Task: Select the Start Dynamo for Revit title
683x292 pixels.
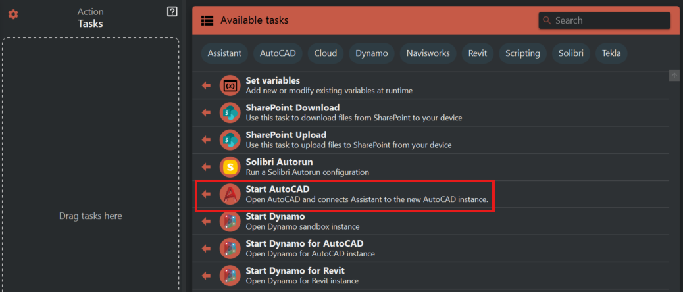Action: pyautogui.click(x=295, y=270)
